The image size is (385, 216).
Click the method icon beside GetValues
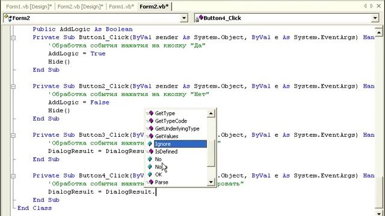click(150, 136)
